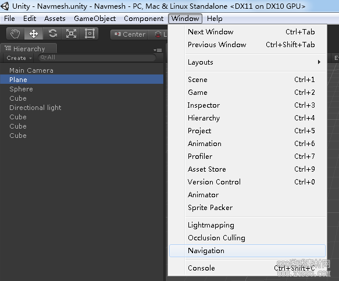Click the Unity logo in title bar
Image resolution: width=339 pixels, height=281 pixels.
(x=5, y=6)
